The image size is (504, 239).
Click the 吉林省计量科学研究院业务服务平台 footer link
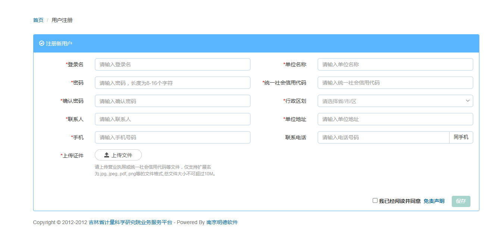[130, 222]
